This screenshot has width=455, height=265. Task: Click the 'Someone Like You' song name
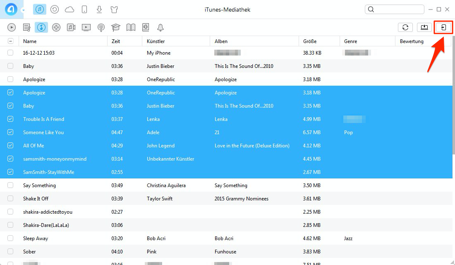pyautogui.click(x=43, y=132)
